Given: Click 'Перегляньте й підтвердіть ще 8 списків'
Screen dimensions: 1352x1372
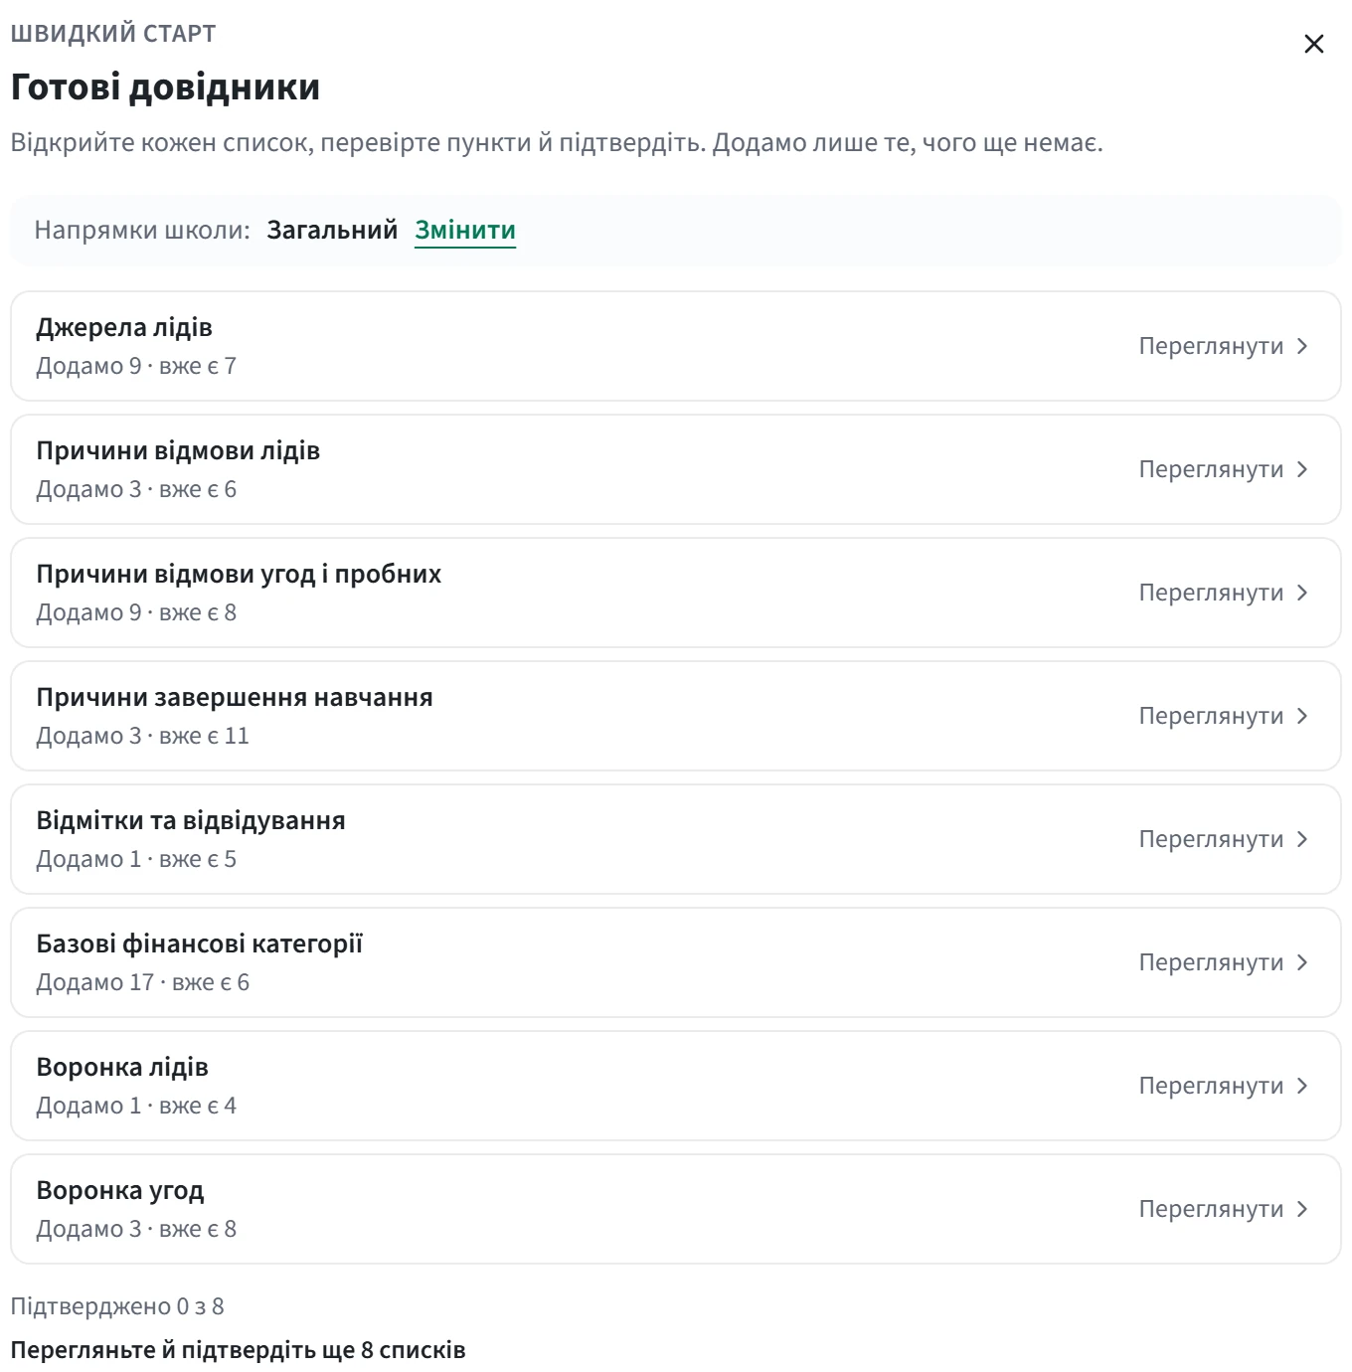Looking at the screenshot, I should (238, 1350).
